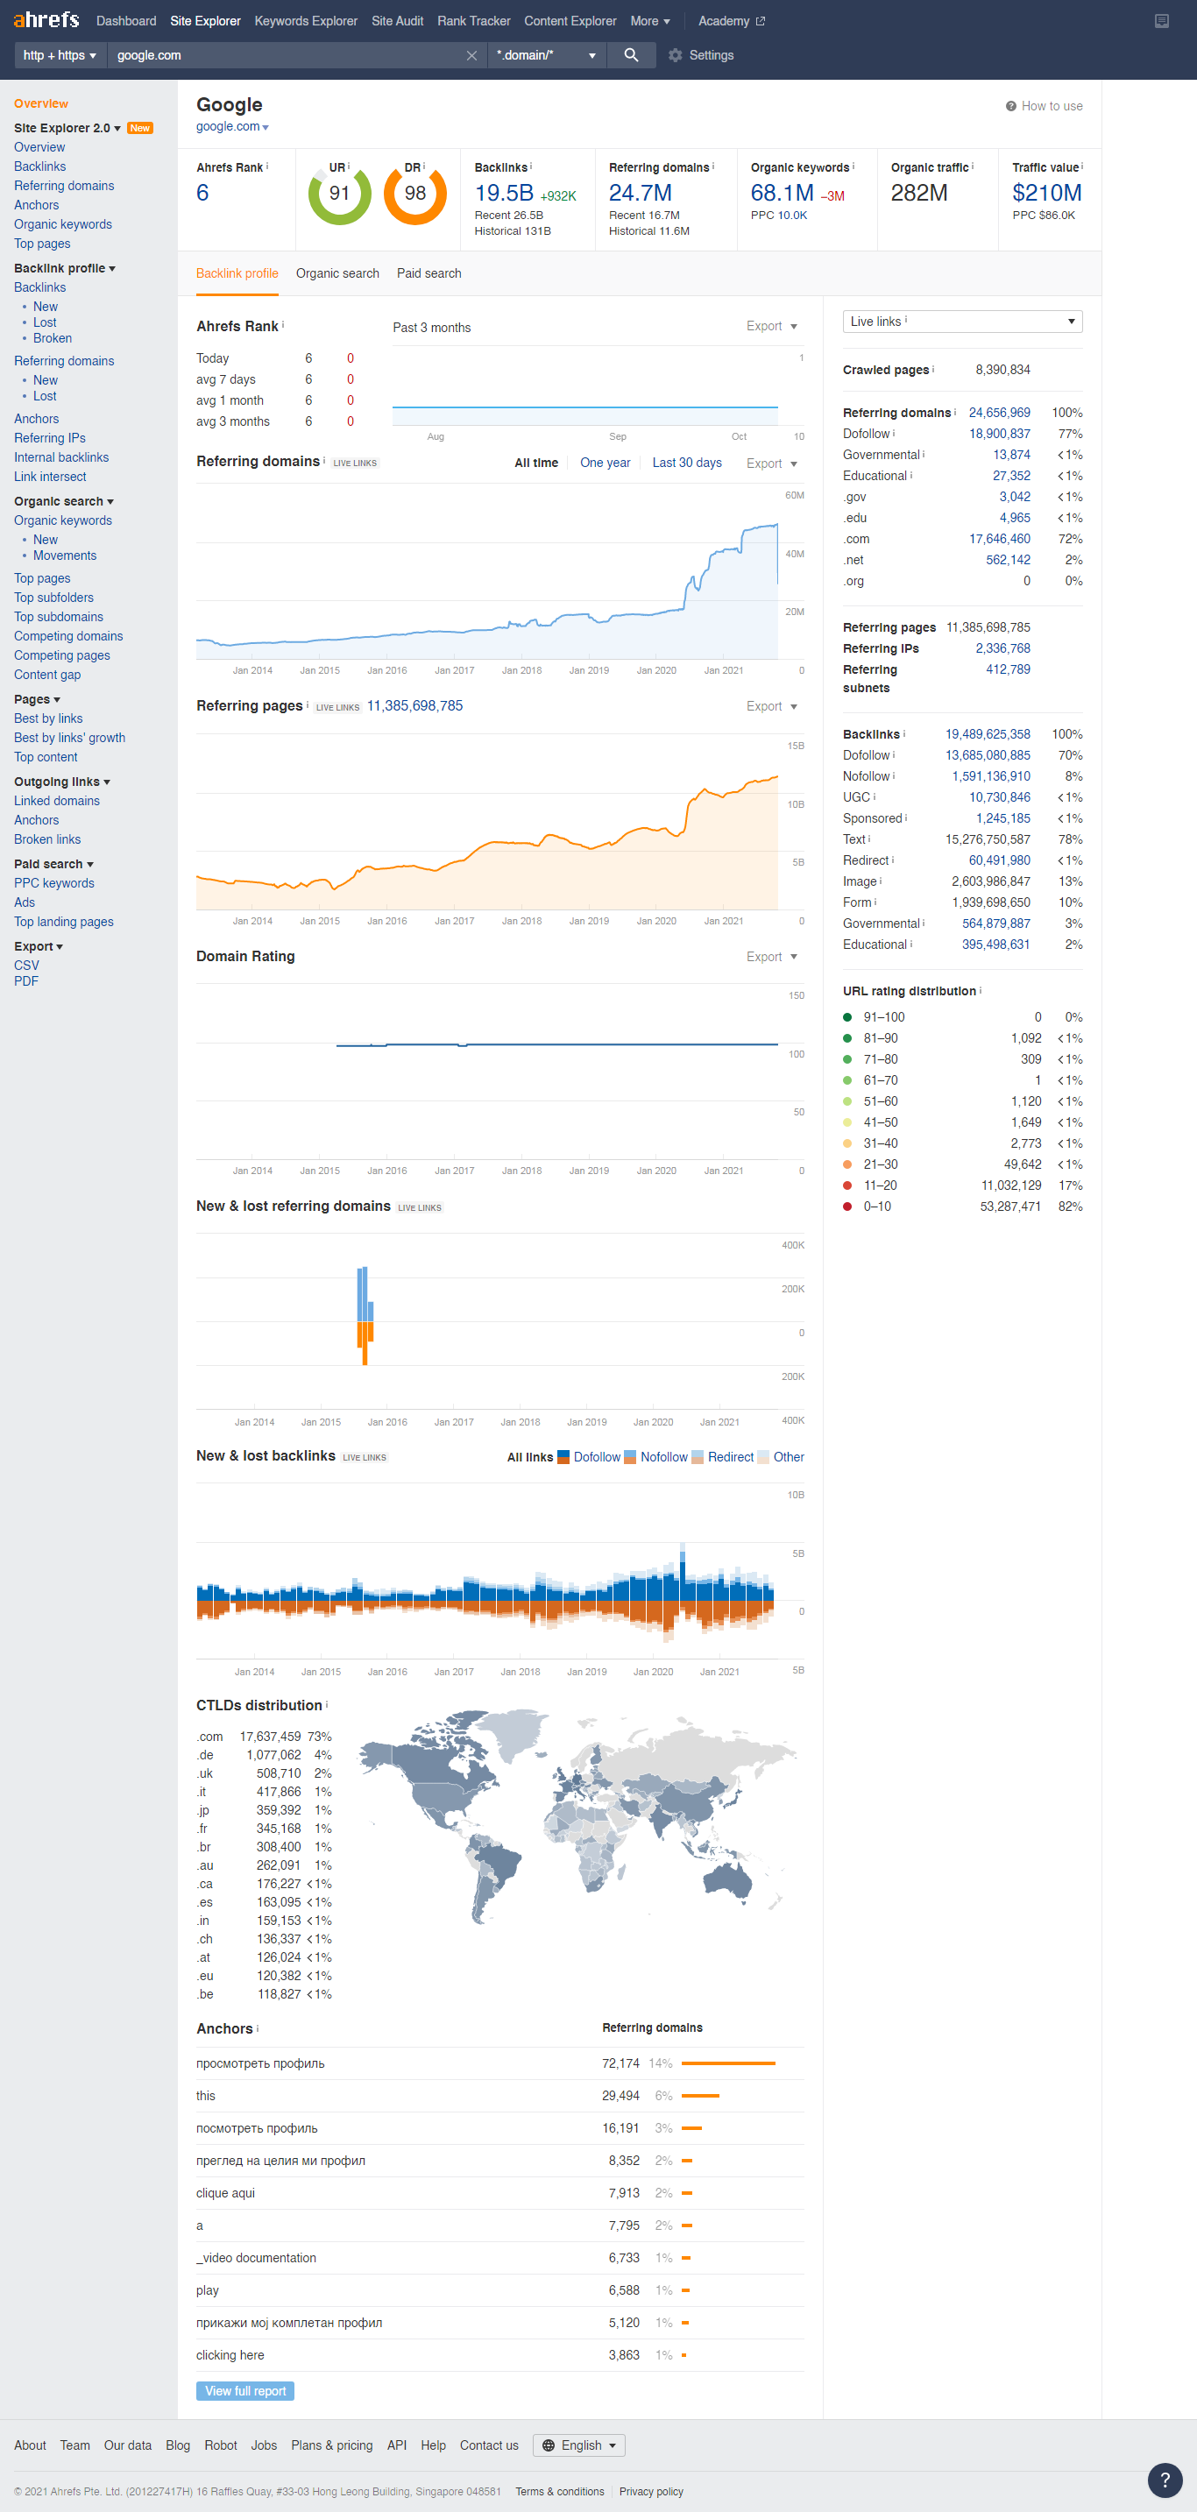1197x2512 pixels.
Task: Click the Nofollow color swatch in legend
Action: [x=630, y=1457]
